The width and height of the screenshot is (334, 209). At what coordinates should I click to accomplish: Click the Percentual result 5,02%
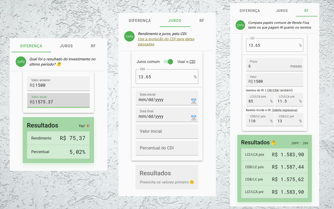[x=77, y=152]
